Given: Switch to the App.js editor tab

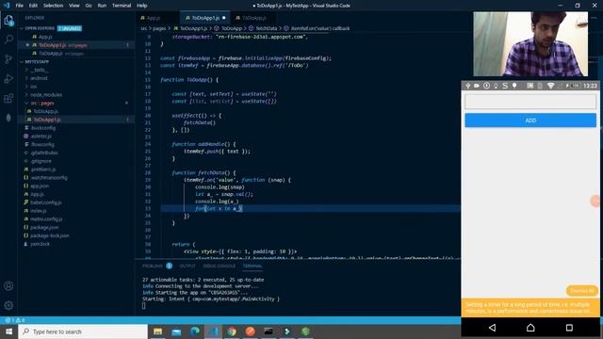Looking at the screenshot, I should click(x=155, y=18).
